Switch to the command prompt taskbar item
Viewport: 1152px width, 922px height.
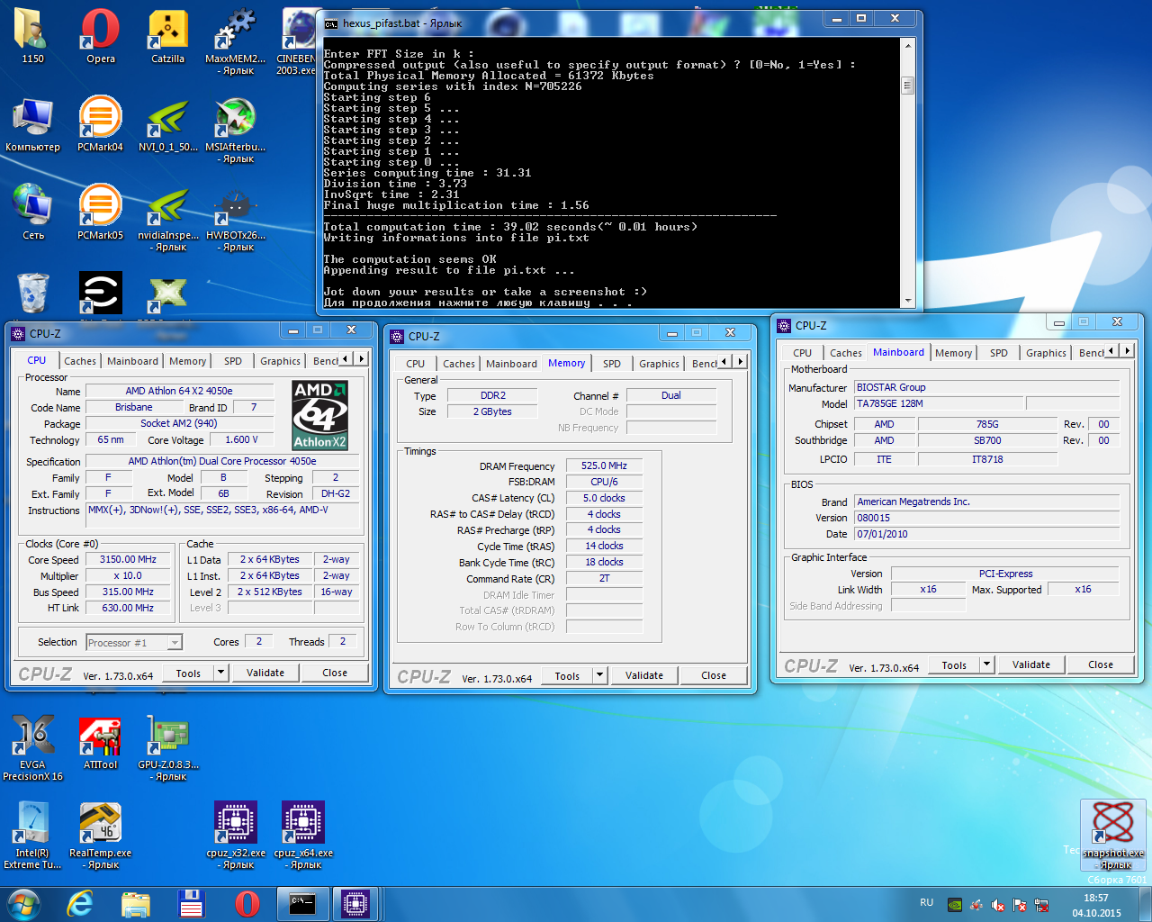[x=302, y=904]
